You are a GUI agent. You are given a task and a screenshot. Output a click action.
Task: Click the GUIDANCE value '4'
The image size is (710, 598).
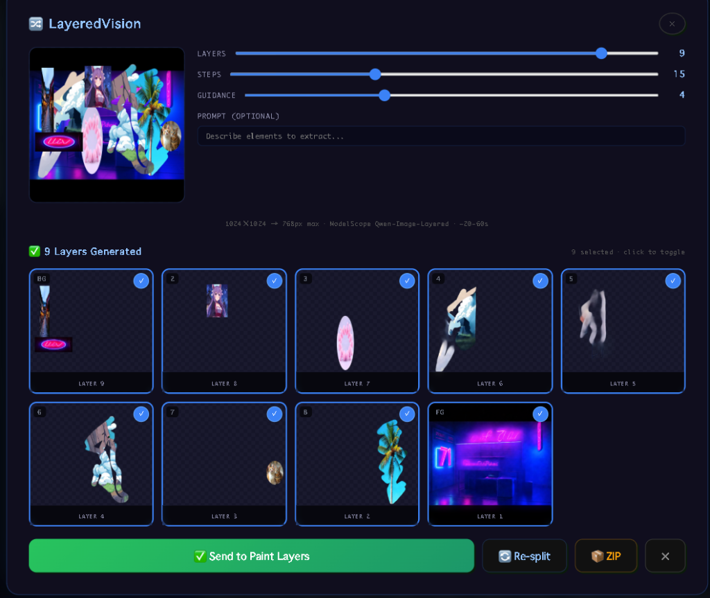point(682,95)
